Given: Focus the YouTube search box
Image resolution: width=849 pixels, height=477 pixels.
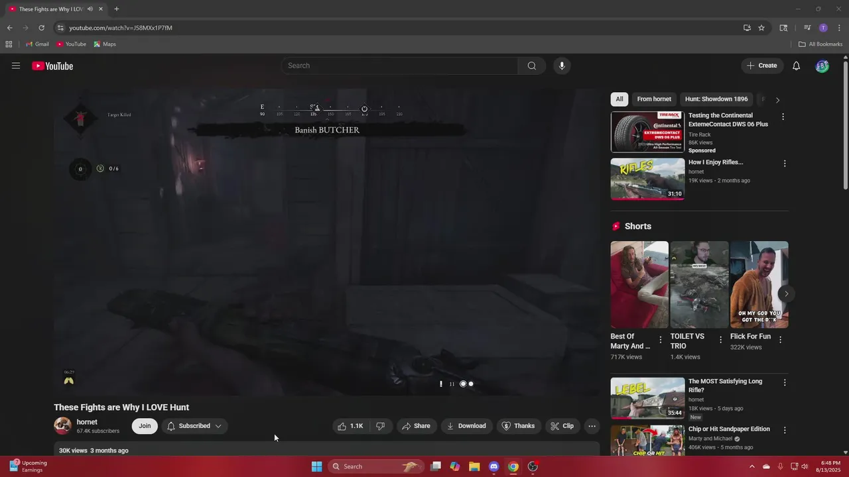Looking at the screenshot, I should (x=399, y=66).
